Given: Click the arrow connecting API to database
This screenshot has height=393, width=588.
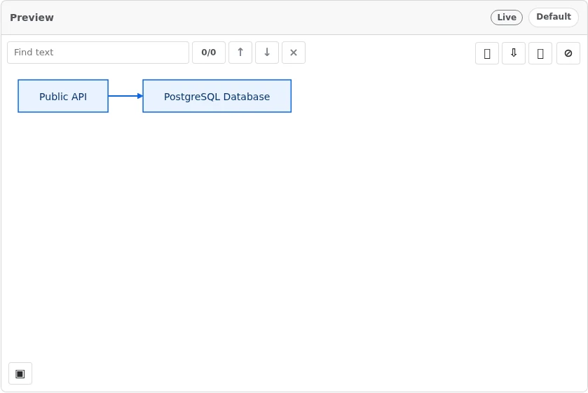Looking at the screenshot, I should 125,96.
